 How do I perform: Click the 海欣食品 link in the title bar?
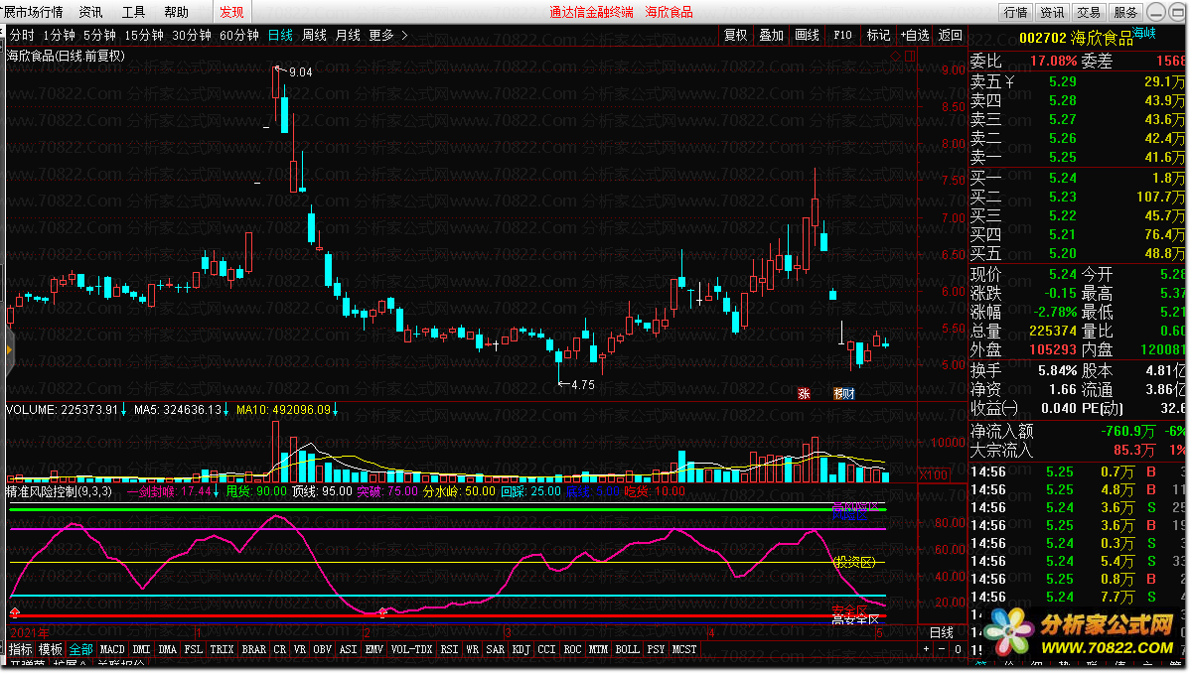point(670,12)
